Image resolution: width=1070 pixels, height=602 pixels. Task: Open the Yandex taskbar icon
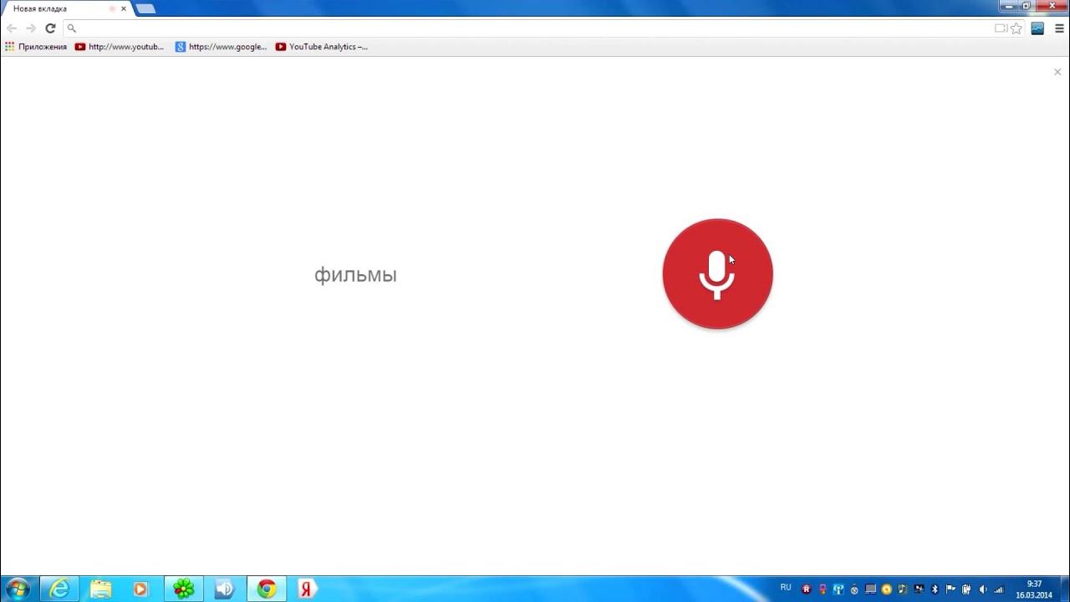(307, 589)
